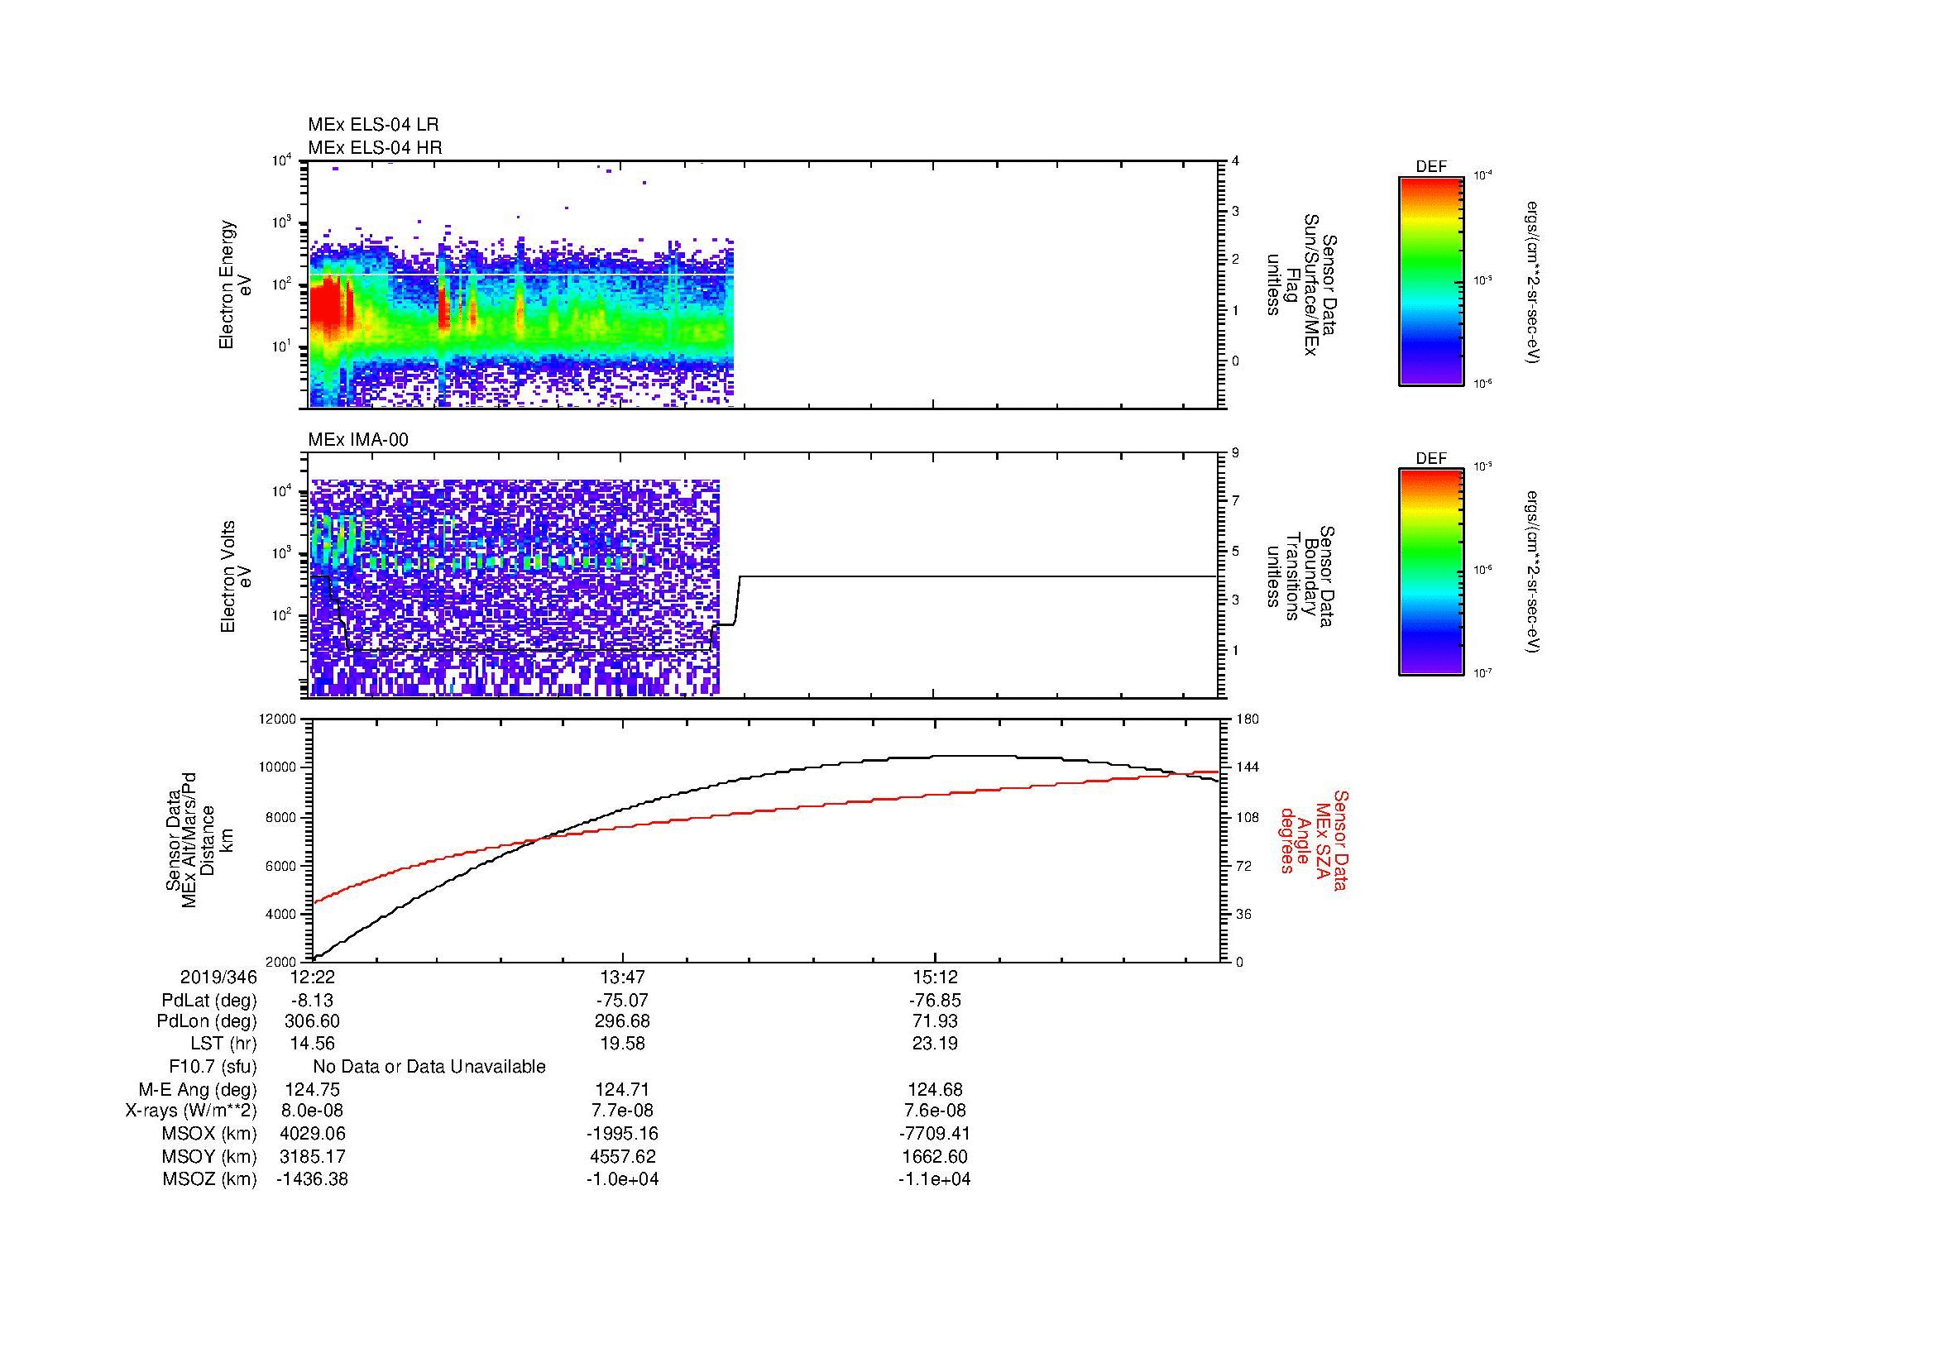Click the 'F10.7 (sfu)' row label
Image resolution: width=1935 pixels, height=1367 pixels.
[x=213, y=1067]
